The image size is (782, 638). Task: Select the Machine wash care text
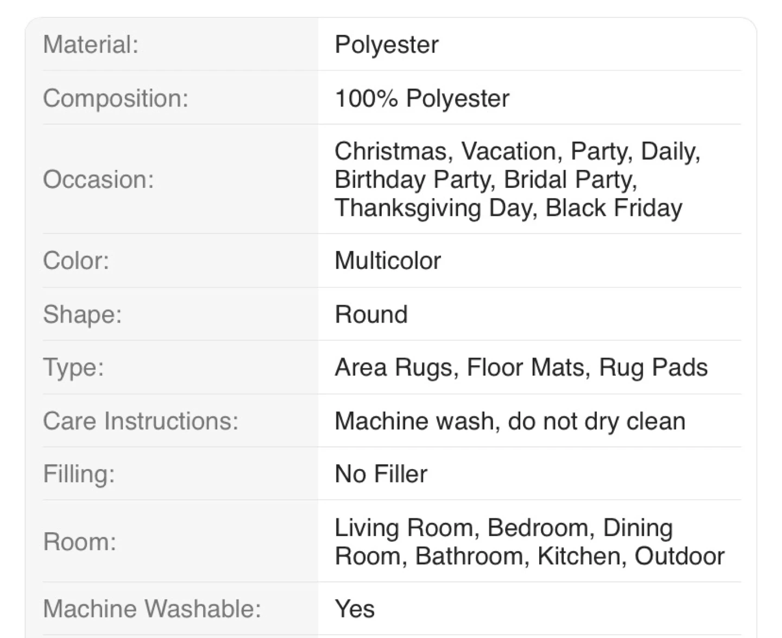[510, 421]
